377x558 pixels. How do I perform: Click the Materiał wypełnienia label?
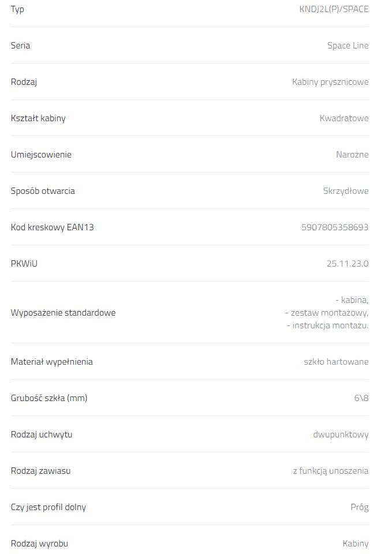coord(51,362)
